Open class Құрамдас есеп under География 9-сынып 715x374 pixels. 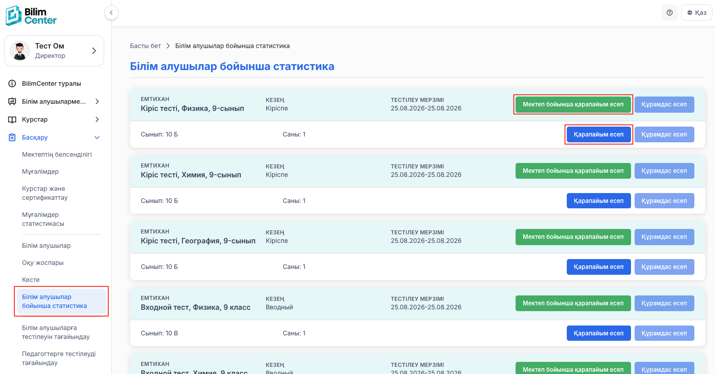click(x=664, y=267)
